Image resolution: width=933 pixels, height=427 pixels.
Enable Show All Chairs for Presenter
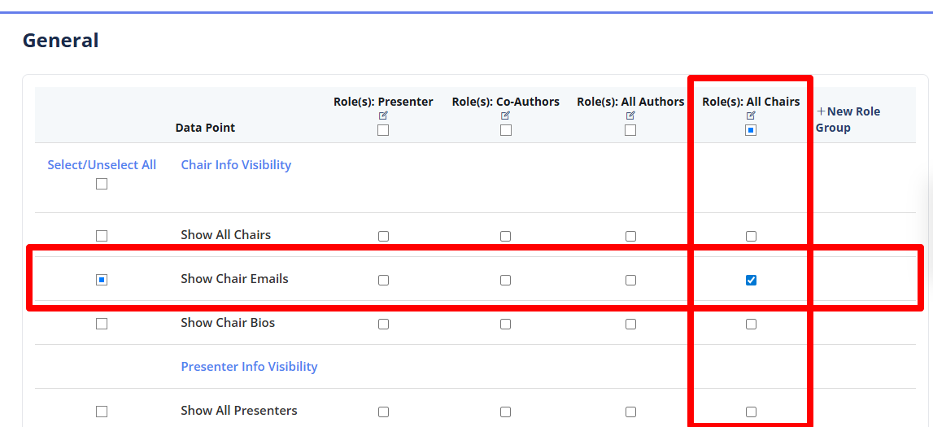click(x=383, y=237)
